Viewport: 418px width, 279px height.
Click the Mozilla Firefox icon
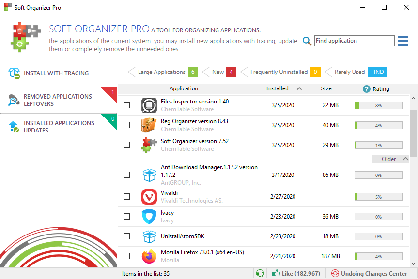(149, 256)
